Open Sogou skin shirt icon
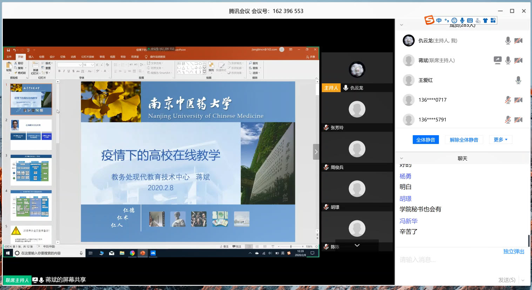The width and height of the screenshot is (532, 290). 485,20
